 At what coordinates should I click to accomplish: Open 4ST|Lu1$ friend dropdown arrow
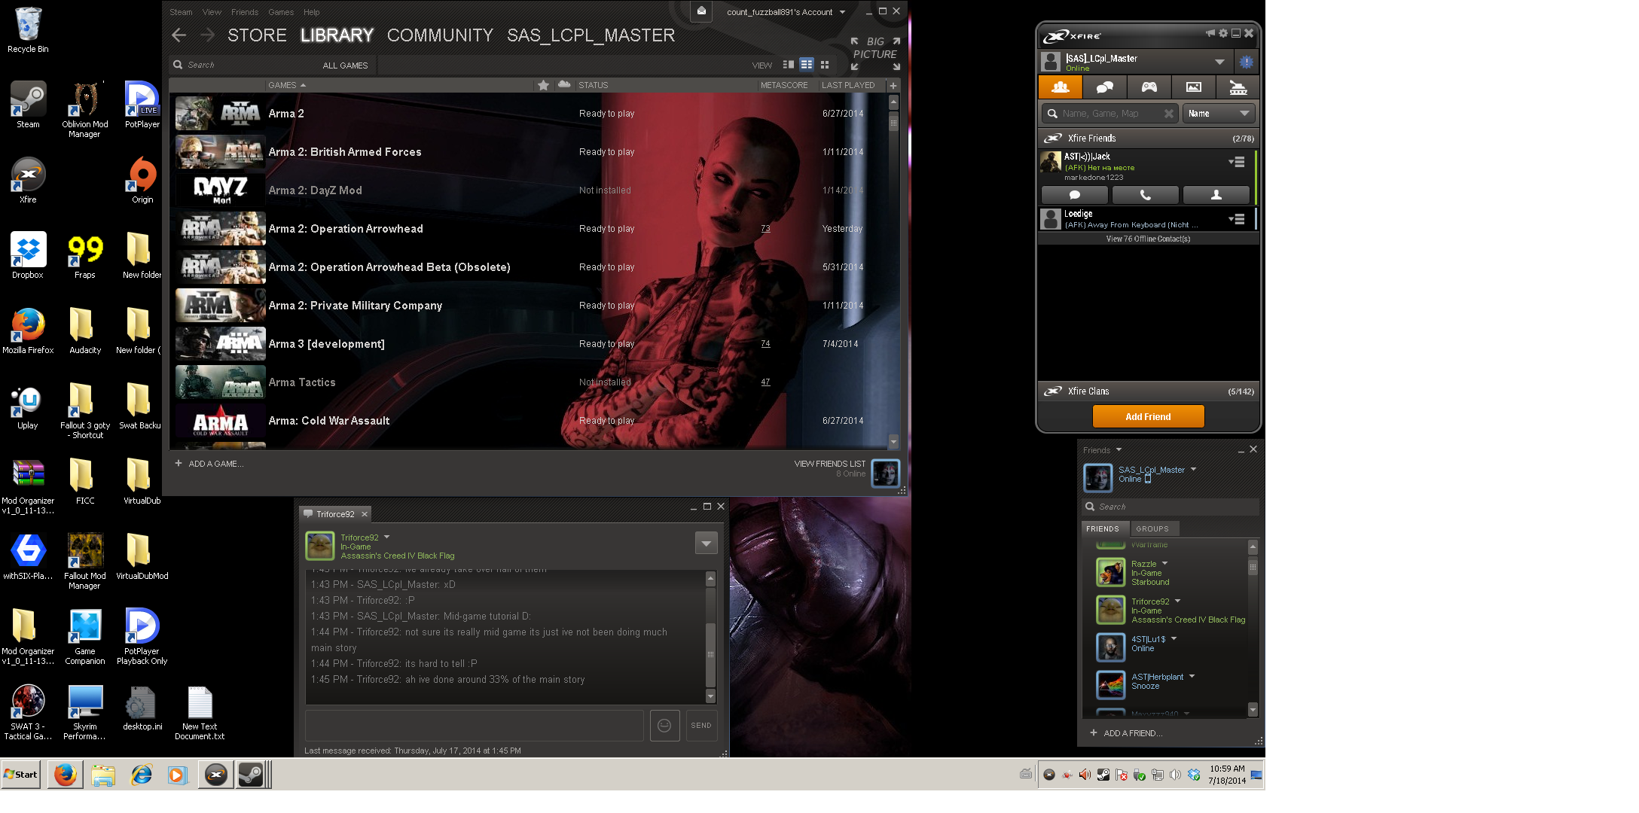tap(1174, 639)
